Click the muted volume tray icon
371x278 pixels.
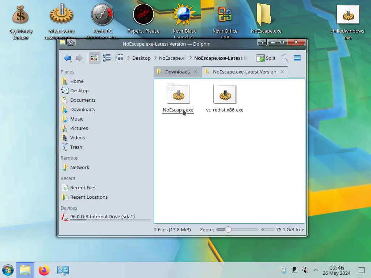(x=305, y=270)
